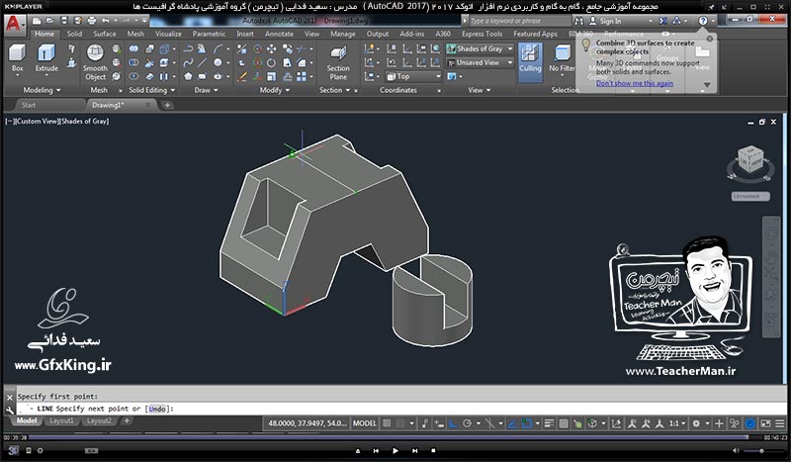This screenshot has height=462, width=791.
Task: Open the No Filter selection tool
Action: [562, 58]
